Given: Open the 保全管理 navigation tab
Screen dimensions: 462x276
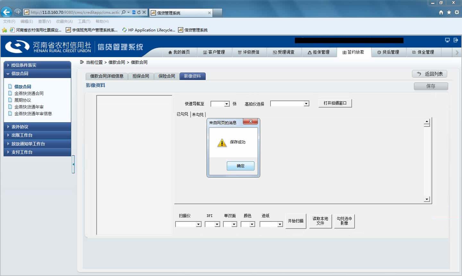Looking at the screenshot, I should pos(424,52).
